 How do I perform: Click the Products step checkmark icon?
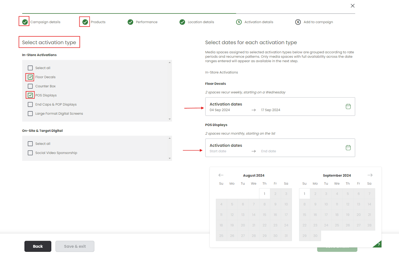click(x=85, y=22)
